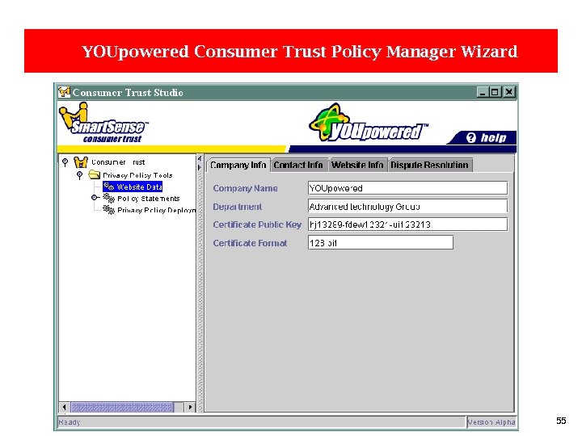Select the Consumer Trust root node label
The image size is (582, 436).
click(118, 162)
